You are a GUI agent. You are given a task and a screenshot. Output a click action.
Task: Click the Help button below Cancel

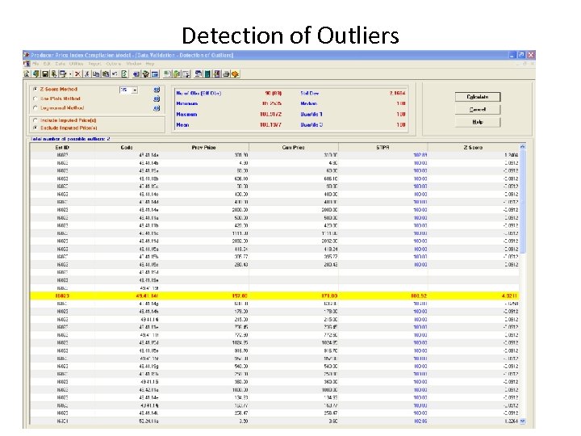tap(478, 122)
